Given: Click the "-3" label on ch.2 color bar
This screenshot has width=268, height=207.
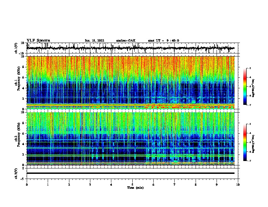Looking at the screenshot, I should (249, 124).
